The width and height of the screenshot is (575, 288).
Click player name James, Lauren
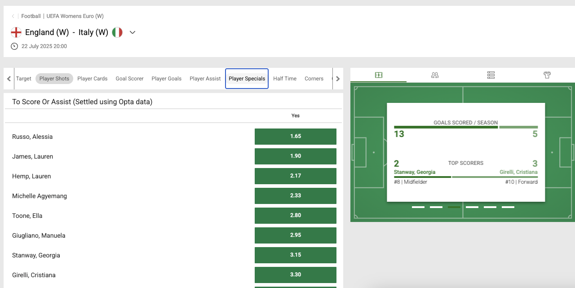click(x=33, y=156)
